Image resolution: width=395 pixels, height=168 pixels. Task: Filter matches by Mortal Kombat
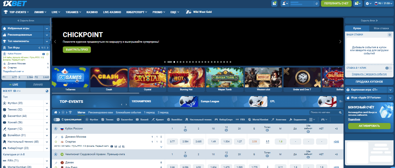(x=258, y=119)
